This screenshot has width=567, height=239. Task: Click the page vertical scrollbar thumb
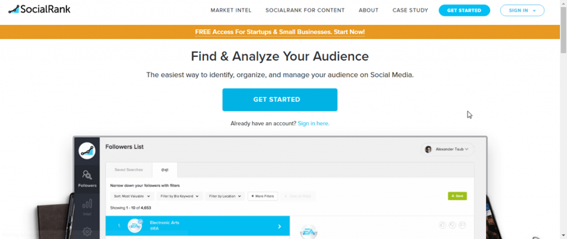pos(564,30)
